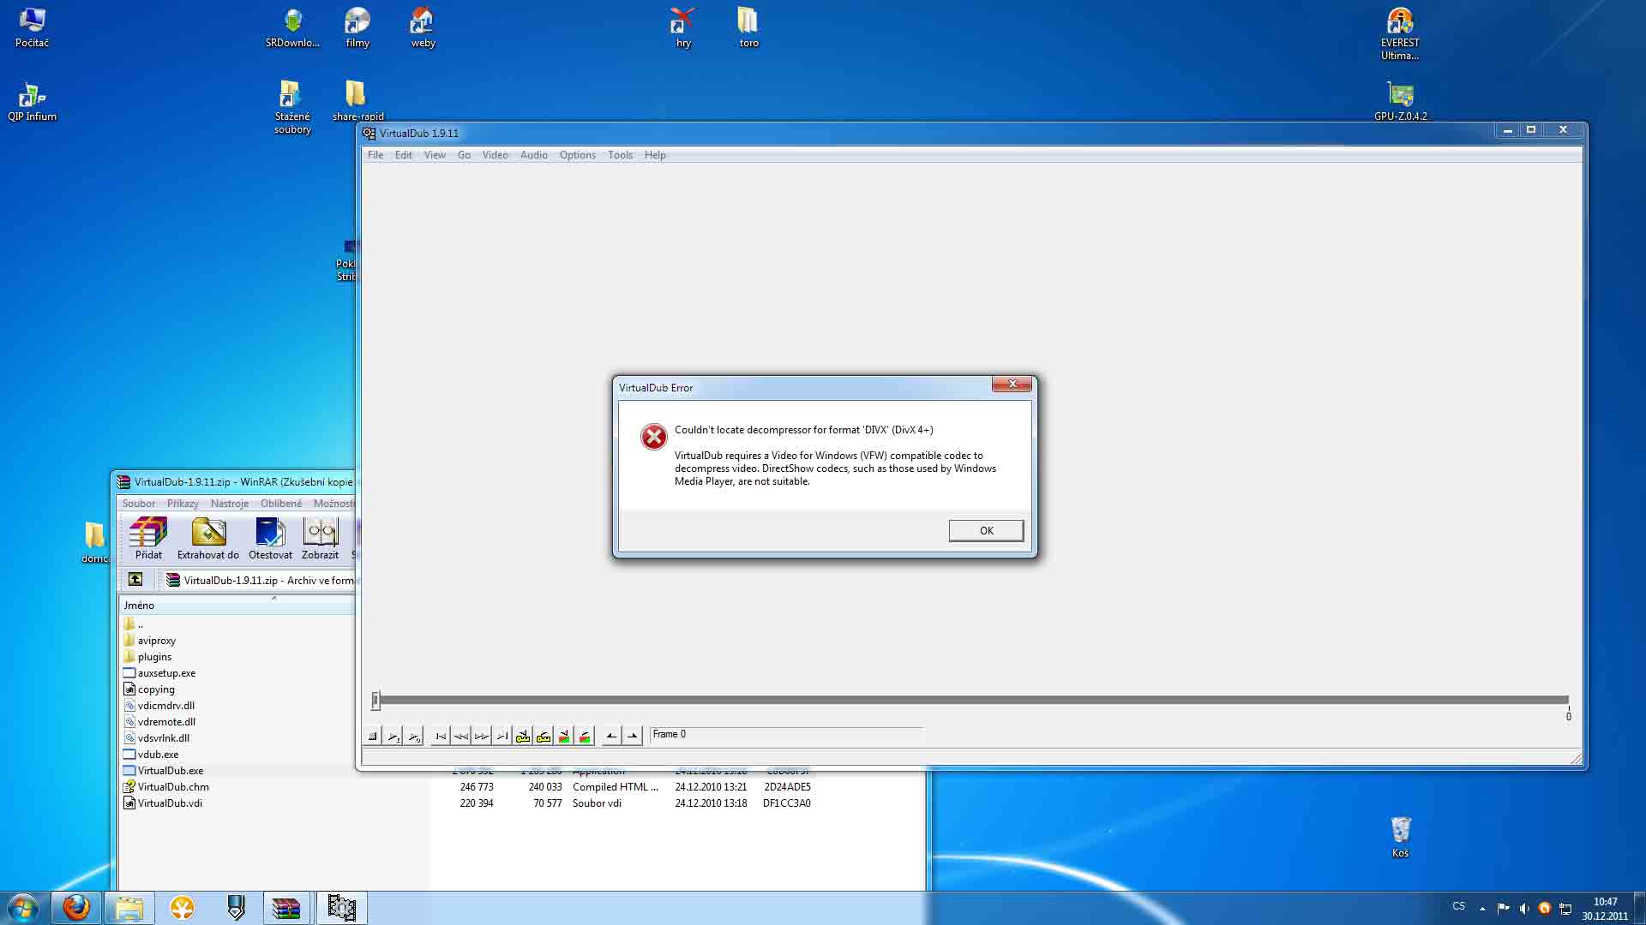Viewport: 1646px width, 925px height.
Task: Click the weby desktop shortcut
Action: (423, 27)
